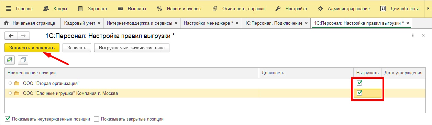Toggle Выгружать for ООО "Вторая организация"
Image resolution: width=432 pixels, height=125 pixels.
point(359,83)
